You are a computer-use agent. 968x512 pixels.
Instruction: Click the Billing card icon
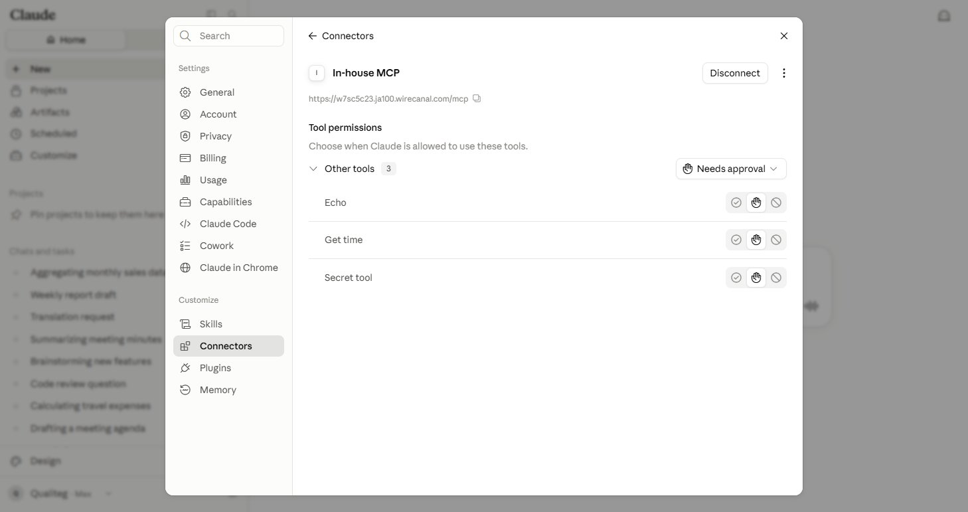[x=185, y=158]
